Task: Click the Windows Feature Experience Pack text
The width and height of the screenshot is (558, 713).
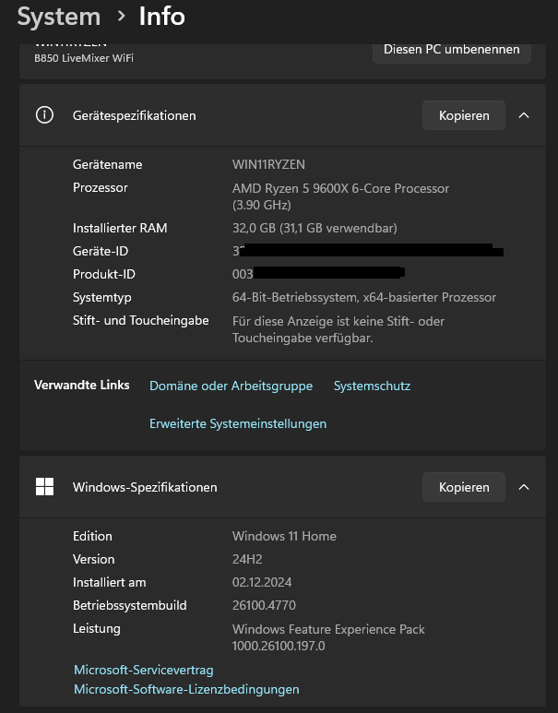Action: point(328,637)
